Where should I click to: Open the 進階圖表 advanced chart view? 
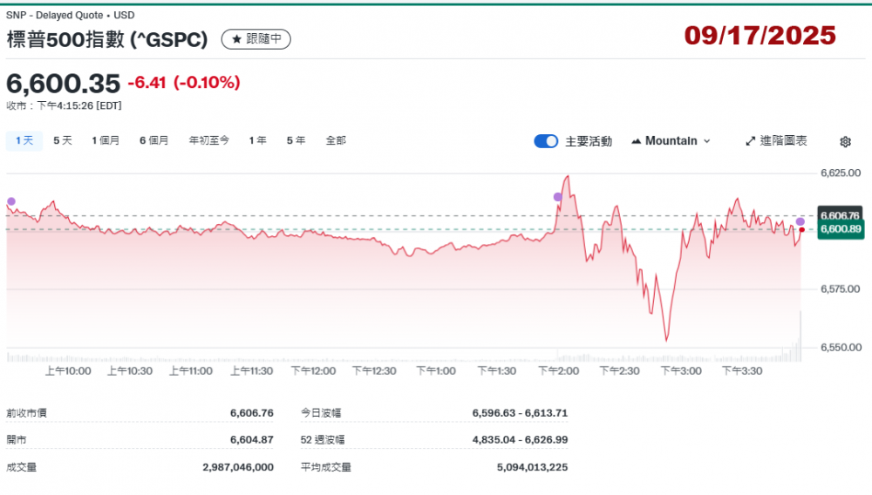pyautogui.click(x=776, y=141)
